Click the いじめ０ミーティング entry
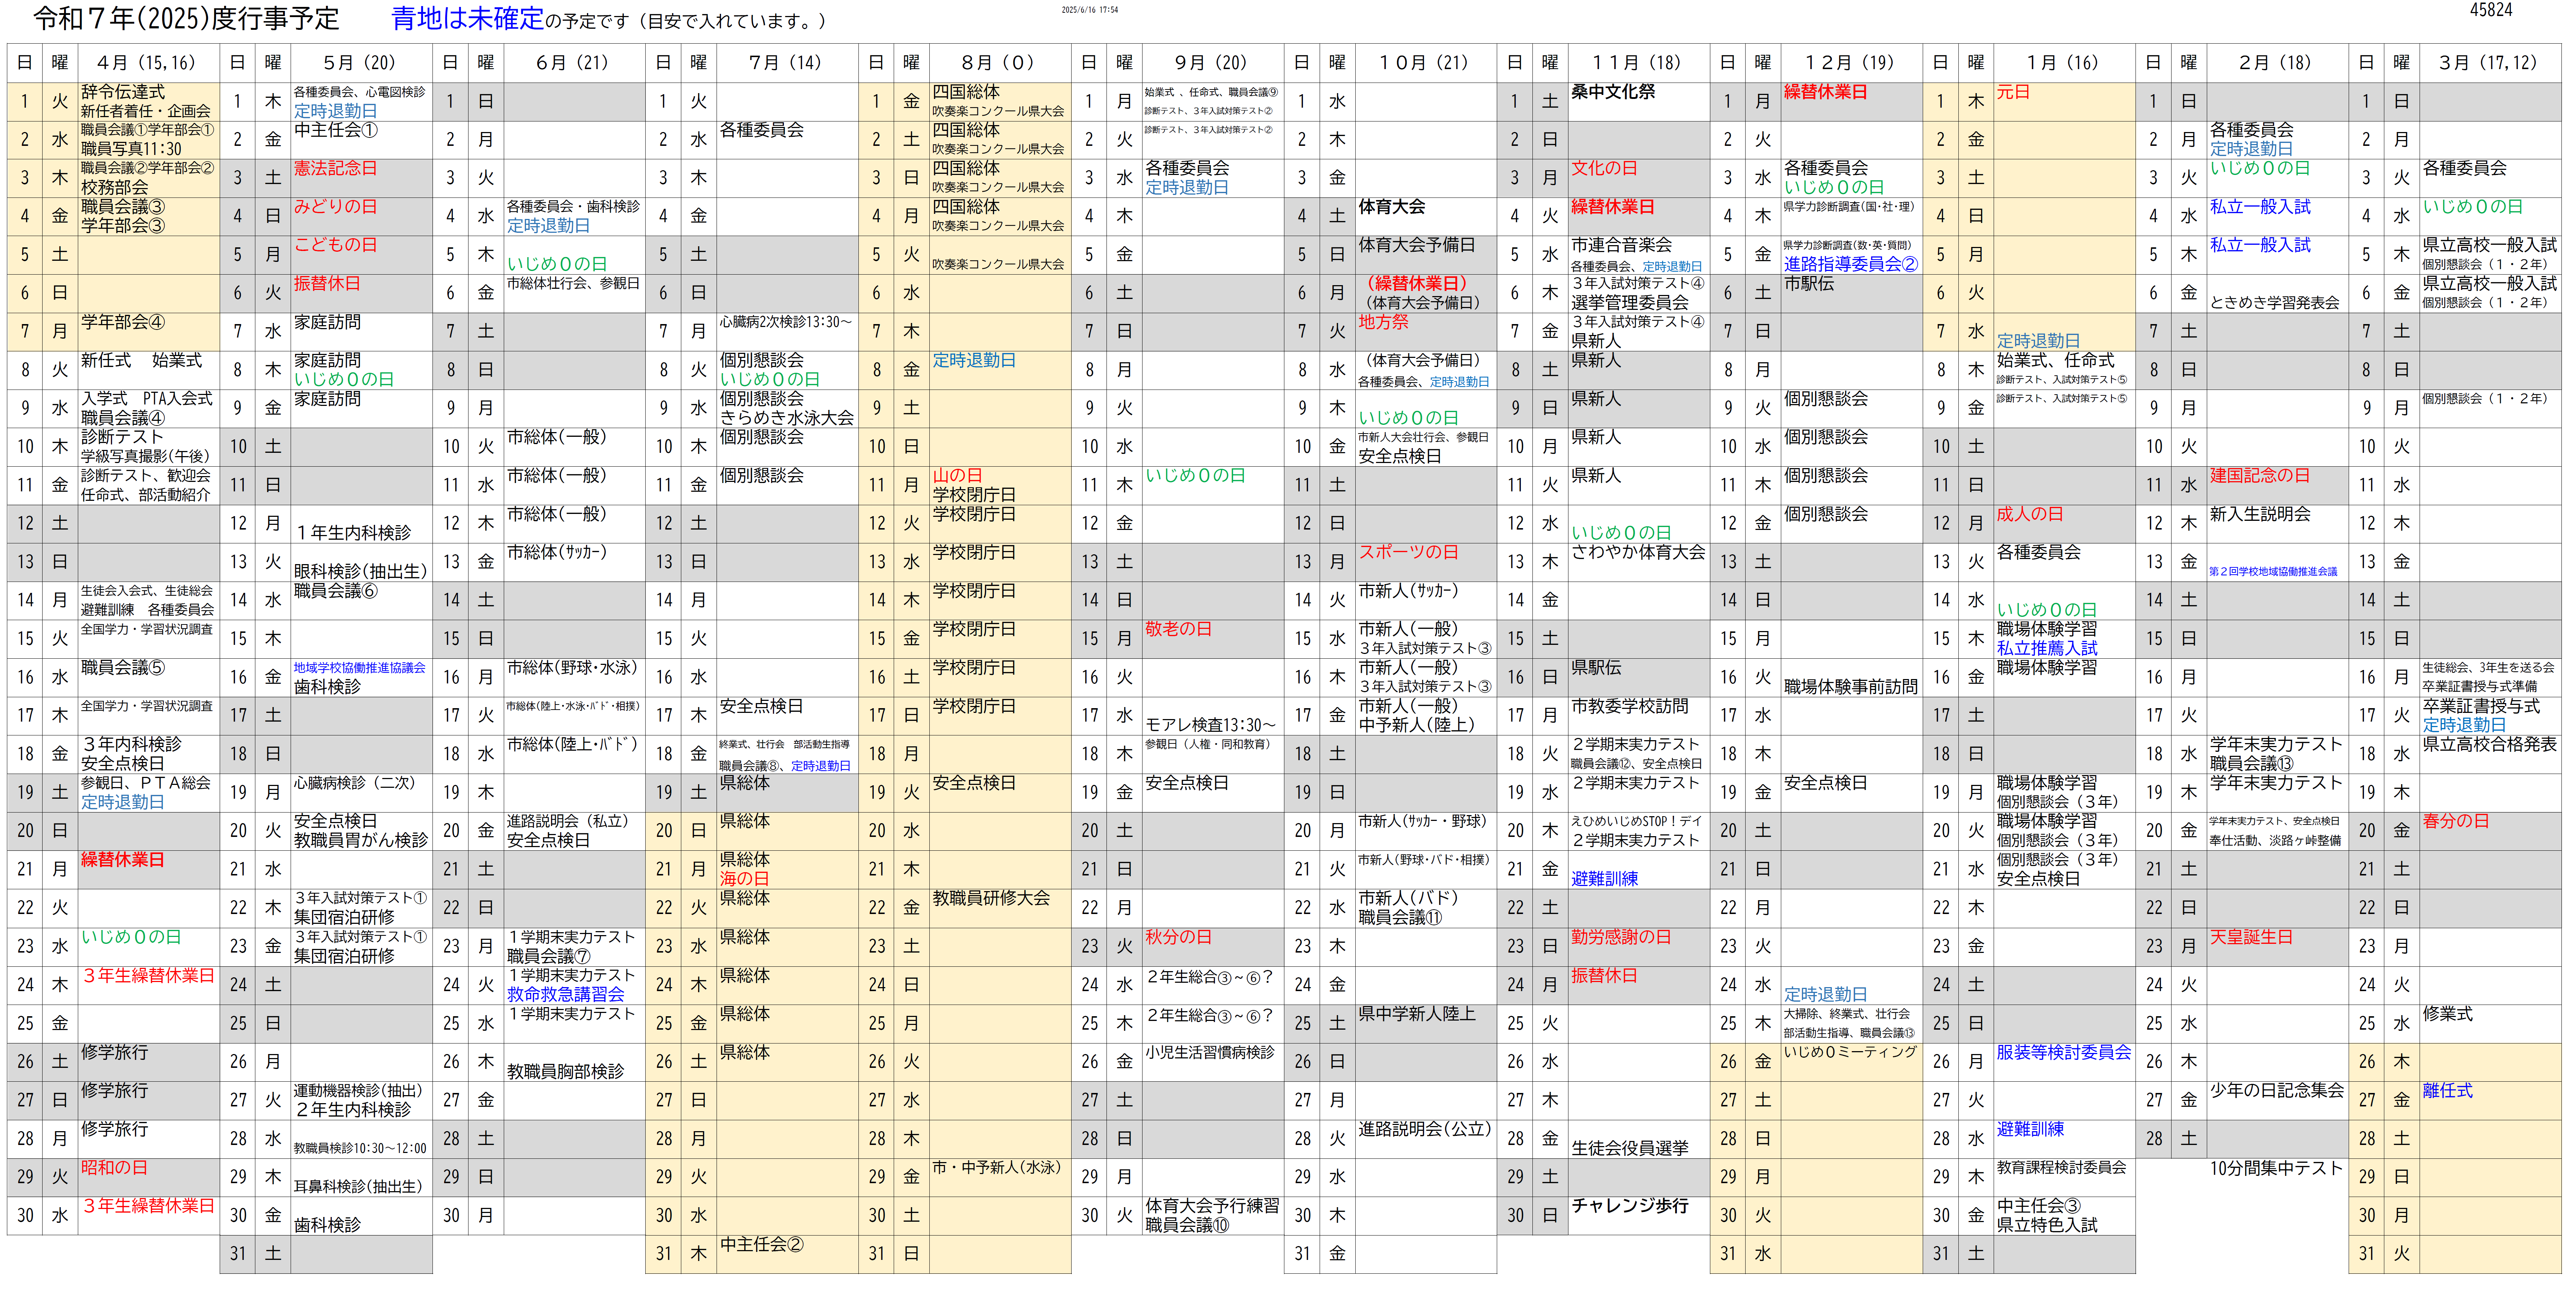Viewport: 2576px width, 1293px height. tap(1851, 1053)
